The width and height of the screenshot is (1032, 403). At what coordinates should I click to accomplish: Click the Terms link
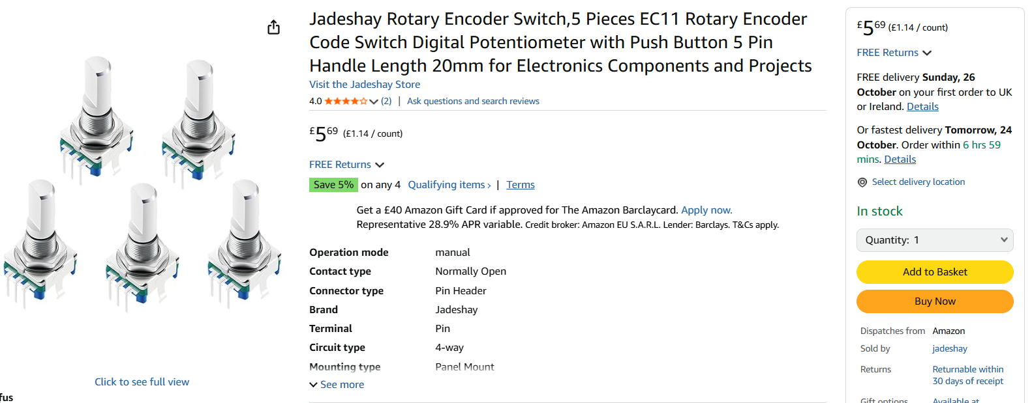520,185
